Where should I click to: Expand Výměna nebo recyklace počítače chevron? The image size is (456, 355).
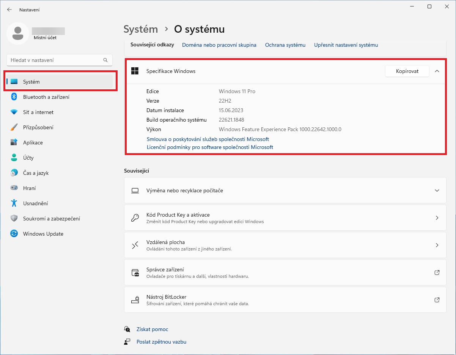(437, 190)
